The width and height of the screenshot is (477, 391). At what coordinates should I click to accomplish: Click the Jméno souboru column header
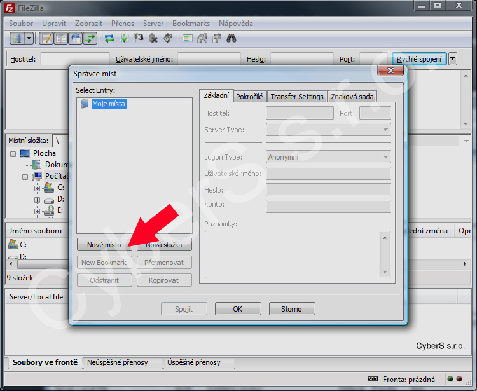tap(37, 231)
